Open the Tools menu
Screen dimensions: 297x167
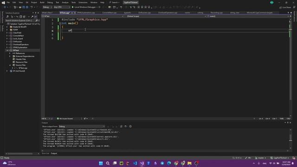coord(73,2)
